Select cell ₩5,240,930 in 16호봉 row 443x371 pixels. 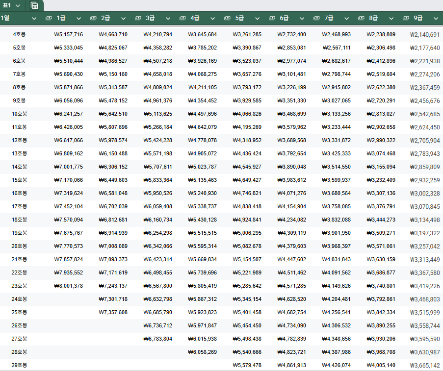tap(203, 193)
